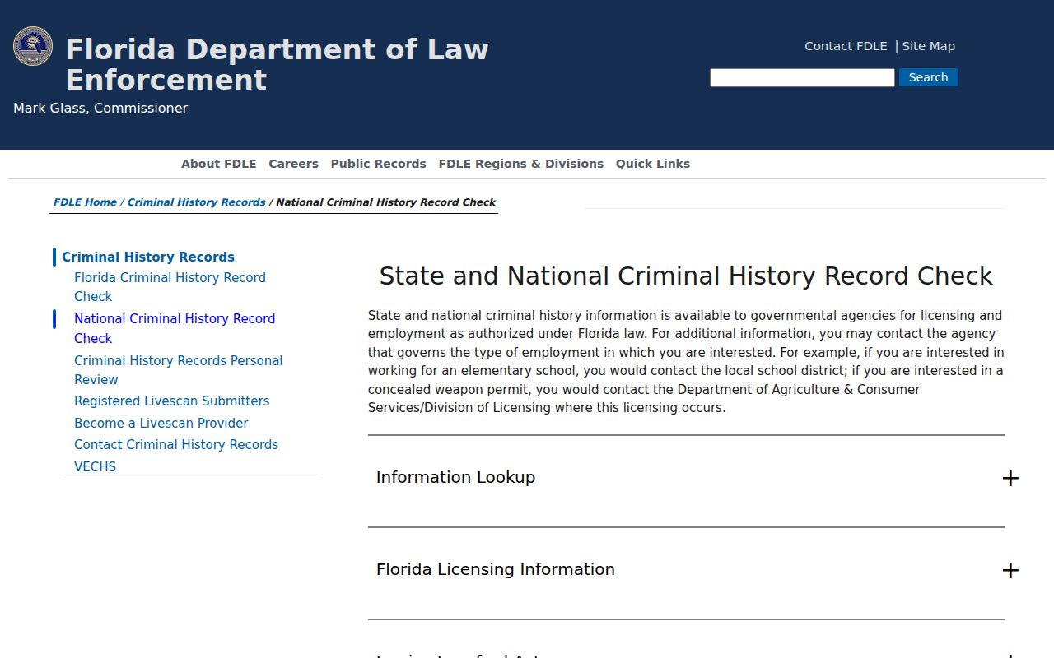
Task: Expand the Florida Licensing Information plus icon
Action: 1010,570
